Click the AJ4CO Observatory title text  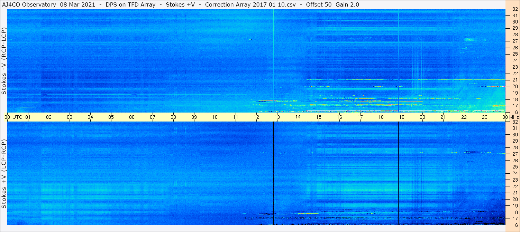(x=29, y=4)
